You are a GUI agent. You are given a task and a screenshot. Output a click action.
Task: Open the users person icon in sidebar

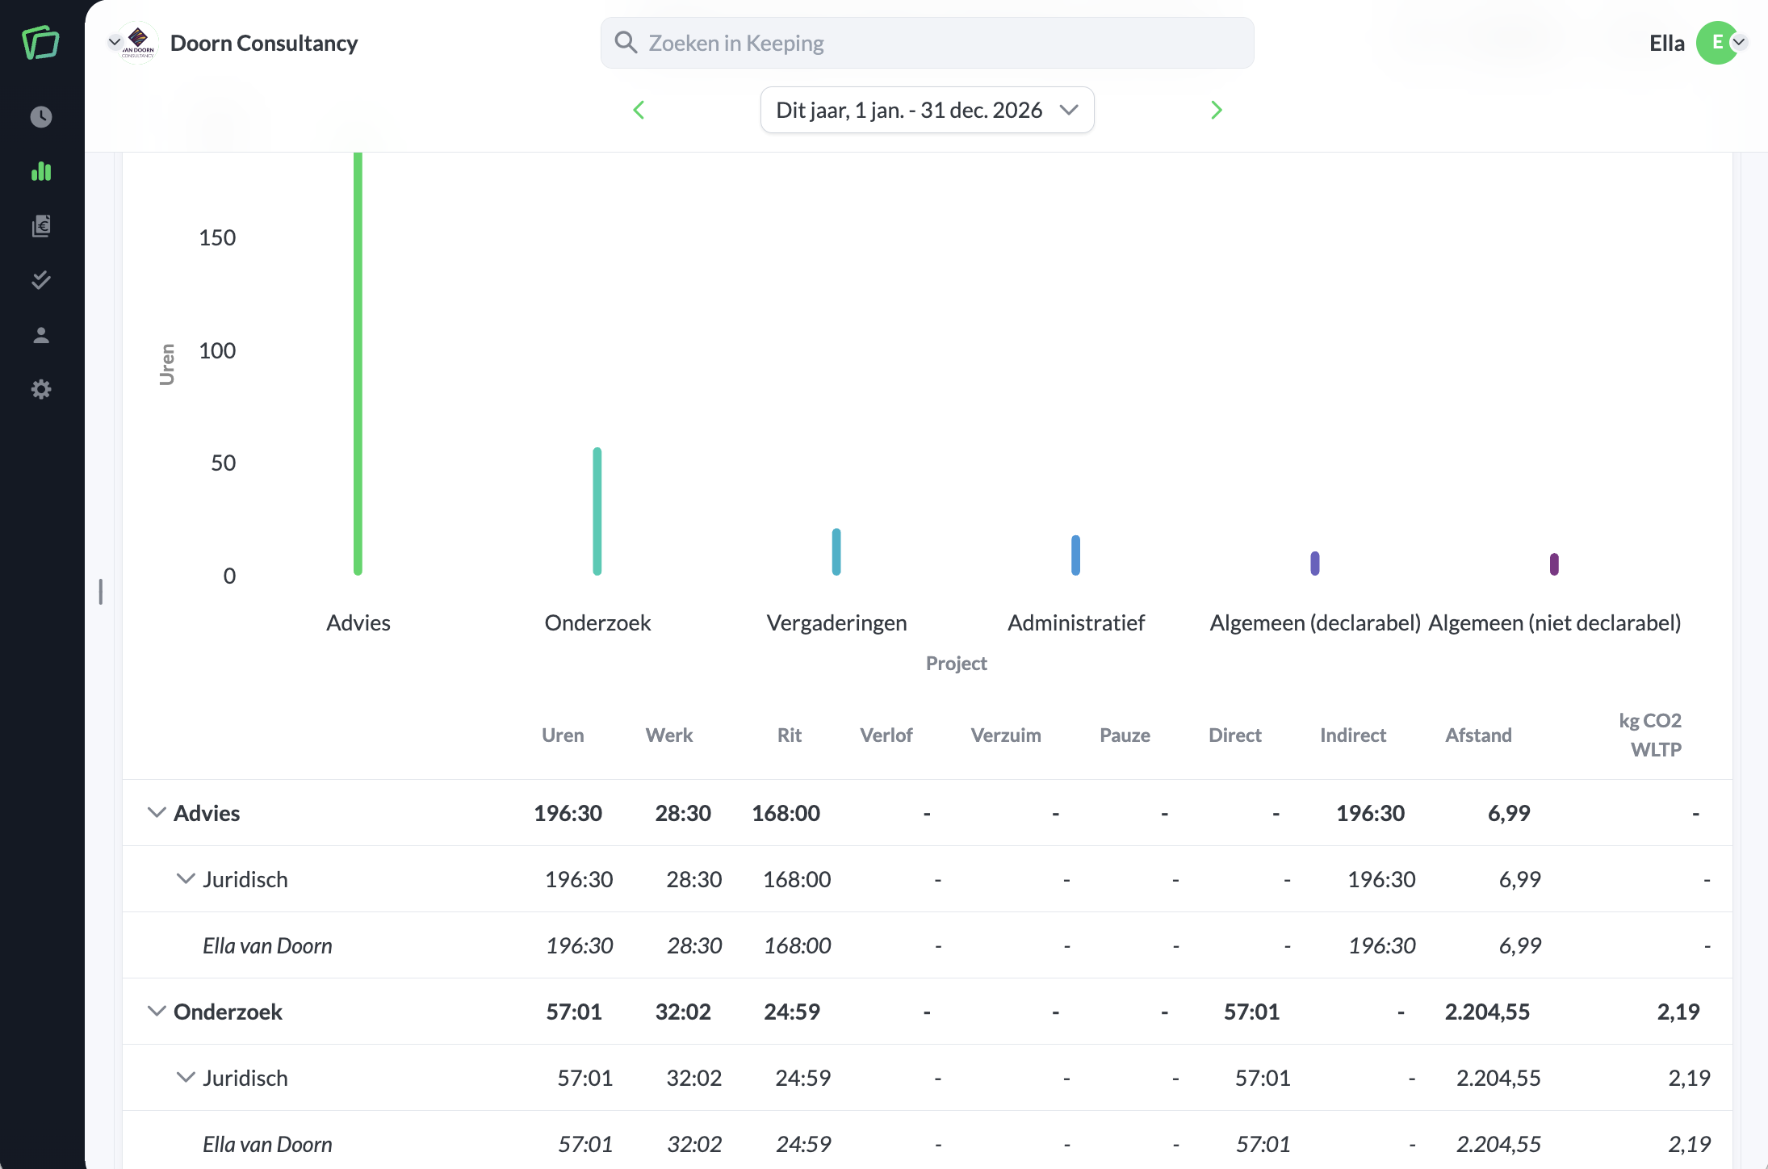click(x=41, y=335)
